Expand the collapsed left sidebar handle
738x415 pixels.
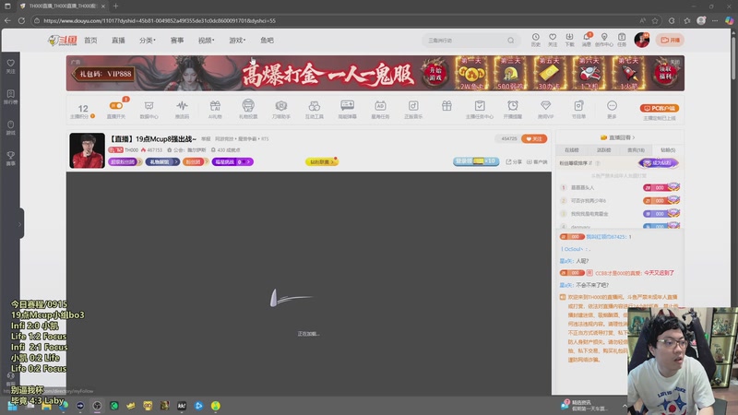click(20, 223)
